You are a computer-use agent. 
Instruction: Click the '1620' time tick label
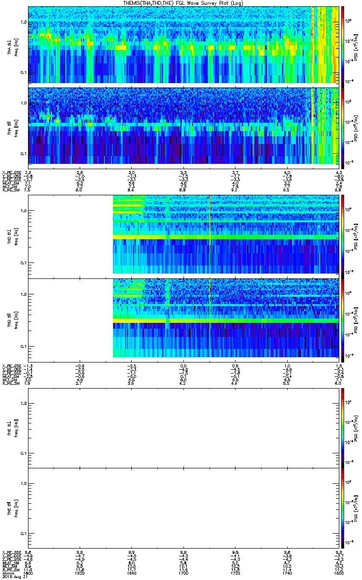click(x=80, y=573)
